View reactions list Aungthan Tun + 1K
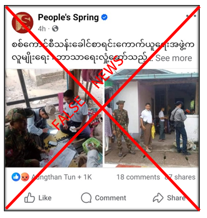The height and width of the screenshot is (218, 207). pos(62,177)
